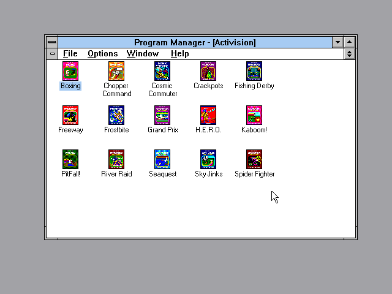Click the H.E.R.O. game icon
This screenshot has width=392, height=294.
pyautogui.click(x=208, y=115)
